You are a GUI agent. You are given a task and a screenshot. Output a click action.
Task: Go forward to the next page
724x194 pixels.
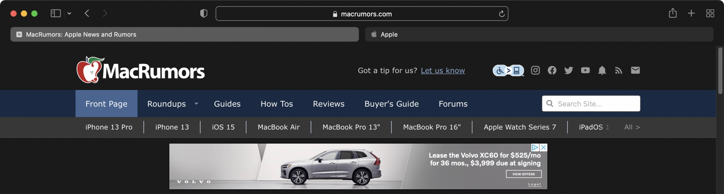[x=105, y=13]
